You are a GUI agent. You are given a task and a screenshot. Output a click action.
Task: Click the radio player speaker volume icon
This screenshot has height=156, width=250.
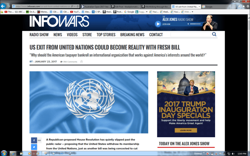pos(187,24)
